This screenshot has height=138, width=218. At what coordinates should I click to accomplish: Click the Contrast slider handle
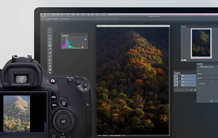point(211,80)
